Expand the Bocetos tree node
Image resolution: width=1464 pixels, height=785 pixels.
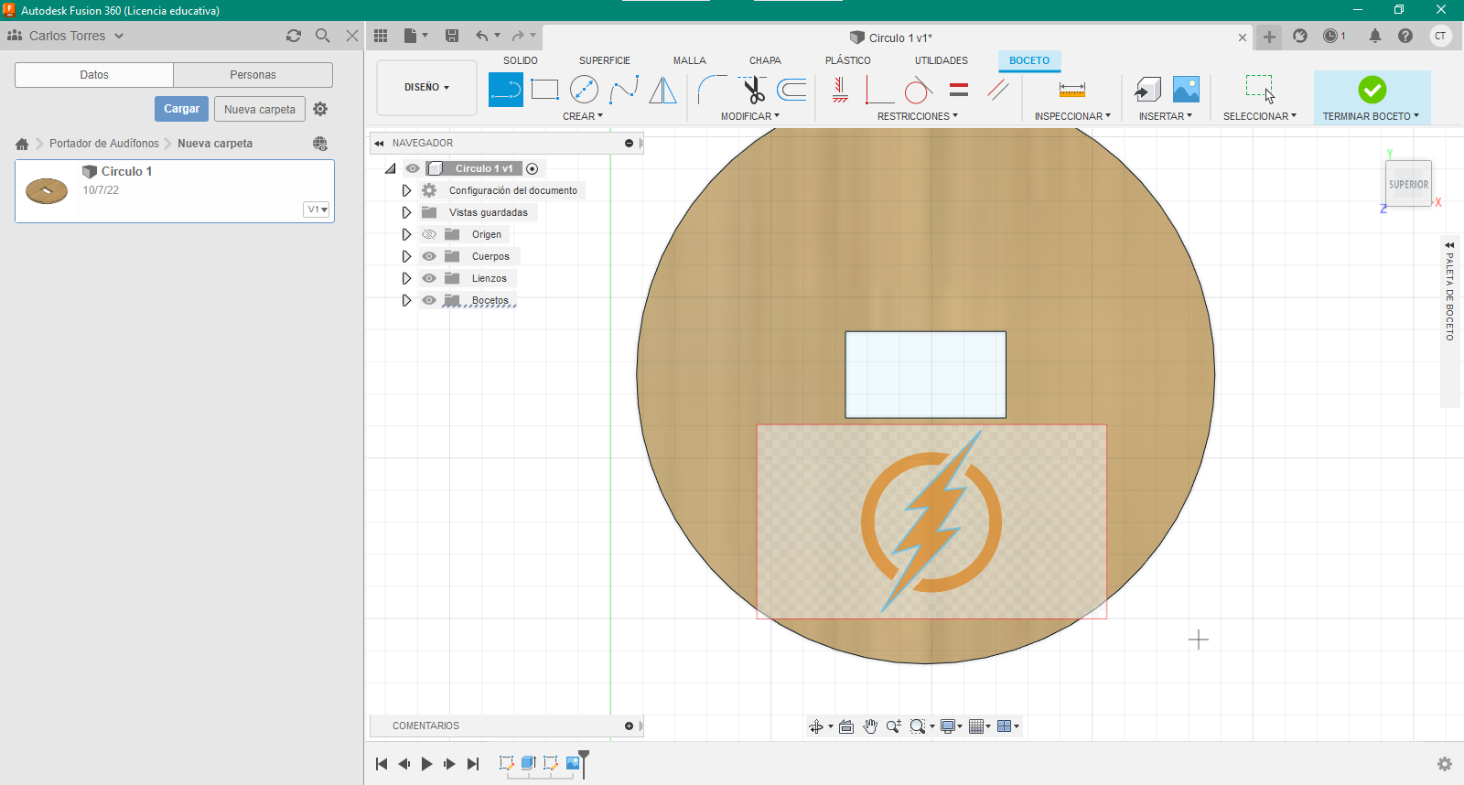[406, 300]
